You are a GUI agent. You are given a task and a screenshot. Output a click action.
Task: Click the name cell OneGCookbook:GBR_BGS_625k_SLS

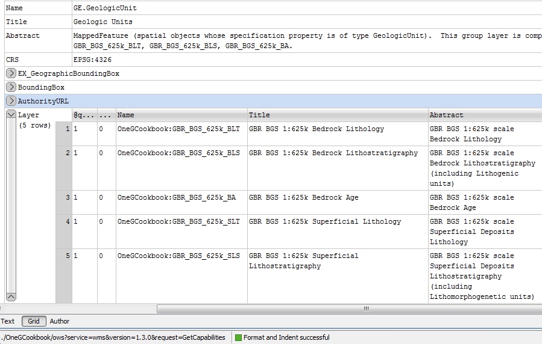[182, 276]
